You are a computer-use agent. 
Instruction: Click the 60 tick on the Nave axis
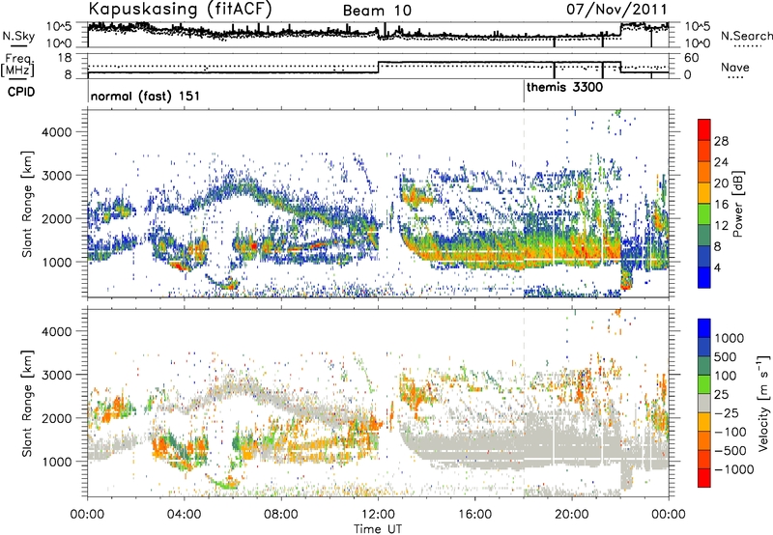(x=691, y=58)
